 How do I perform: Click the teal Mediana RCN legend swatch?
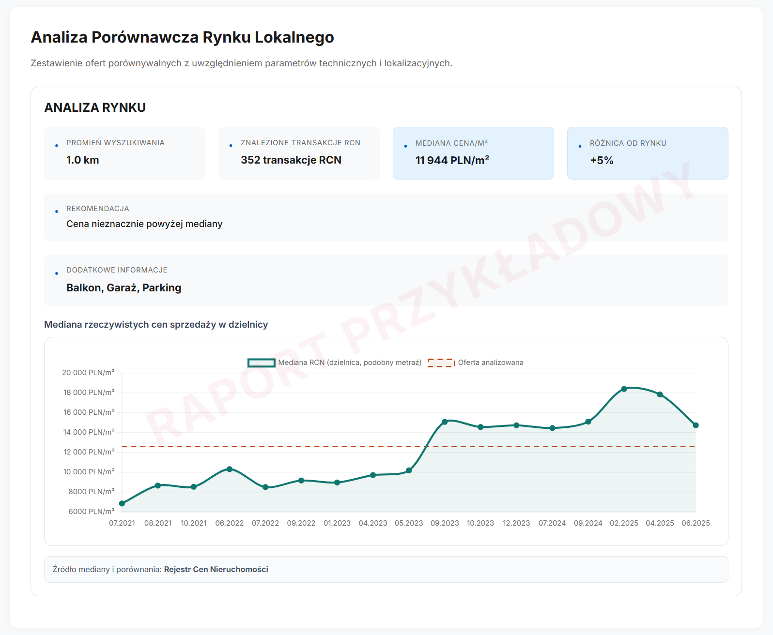point(262,363)
